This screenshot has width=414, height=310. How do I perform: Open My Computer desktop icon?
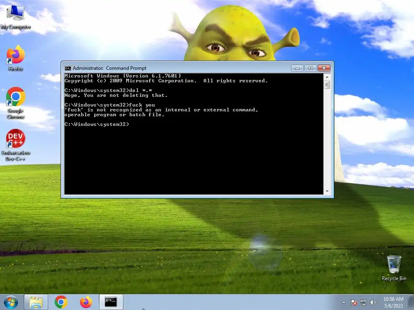pos(16,17)
